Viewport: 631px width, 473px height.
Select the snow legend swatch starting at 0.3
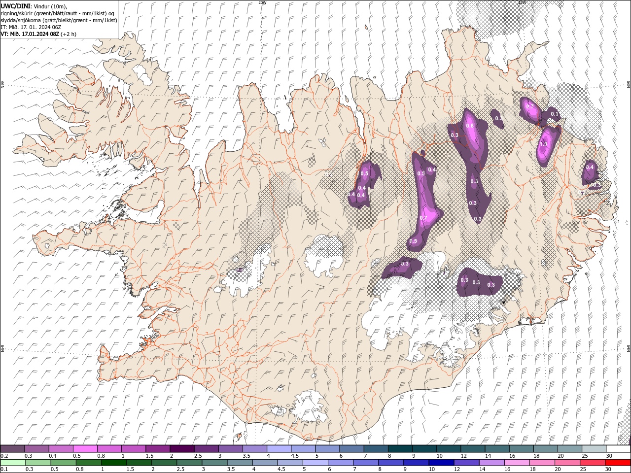click(x=37, y=449)
